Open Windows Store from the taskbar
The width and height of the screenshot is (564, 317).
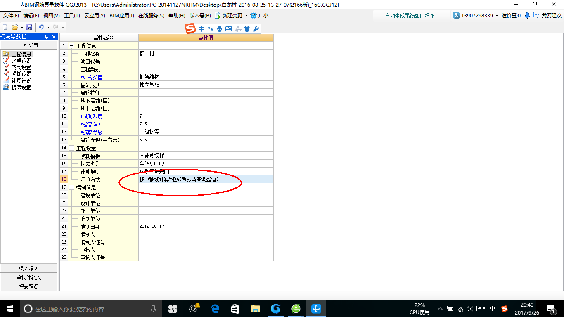coord(235,309)
